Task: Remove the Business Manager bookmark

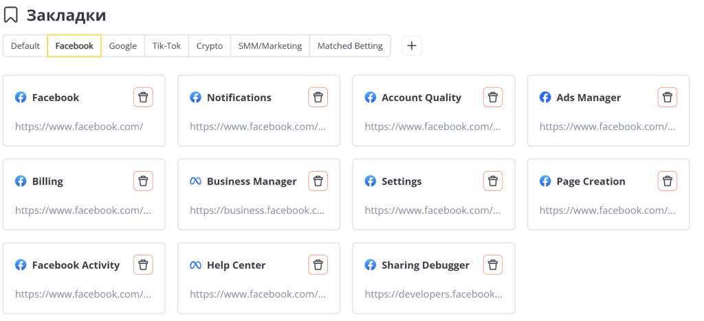Action: (318, 181)
